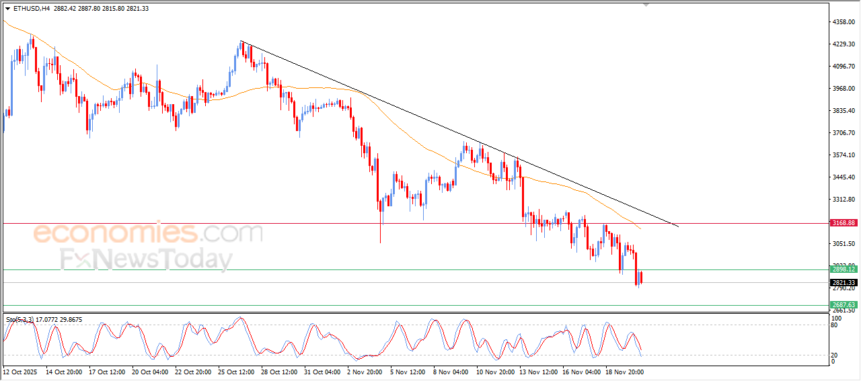Click the red horizontal line at 3168.88
This screenshot has width=861, height=381.
(x=269, y=223)
